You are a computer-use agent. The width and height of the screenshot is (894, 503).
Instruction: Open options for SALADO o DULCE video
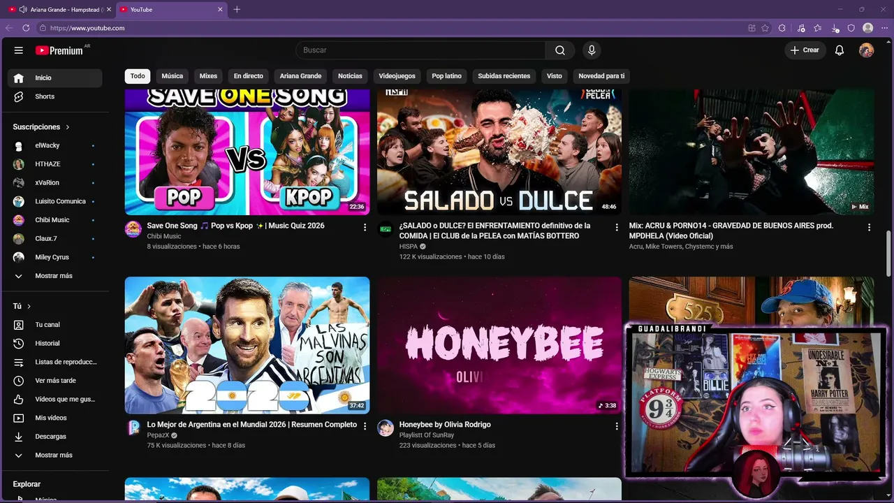point(617,227)
